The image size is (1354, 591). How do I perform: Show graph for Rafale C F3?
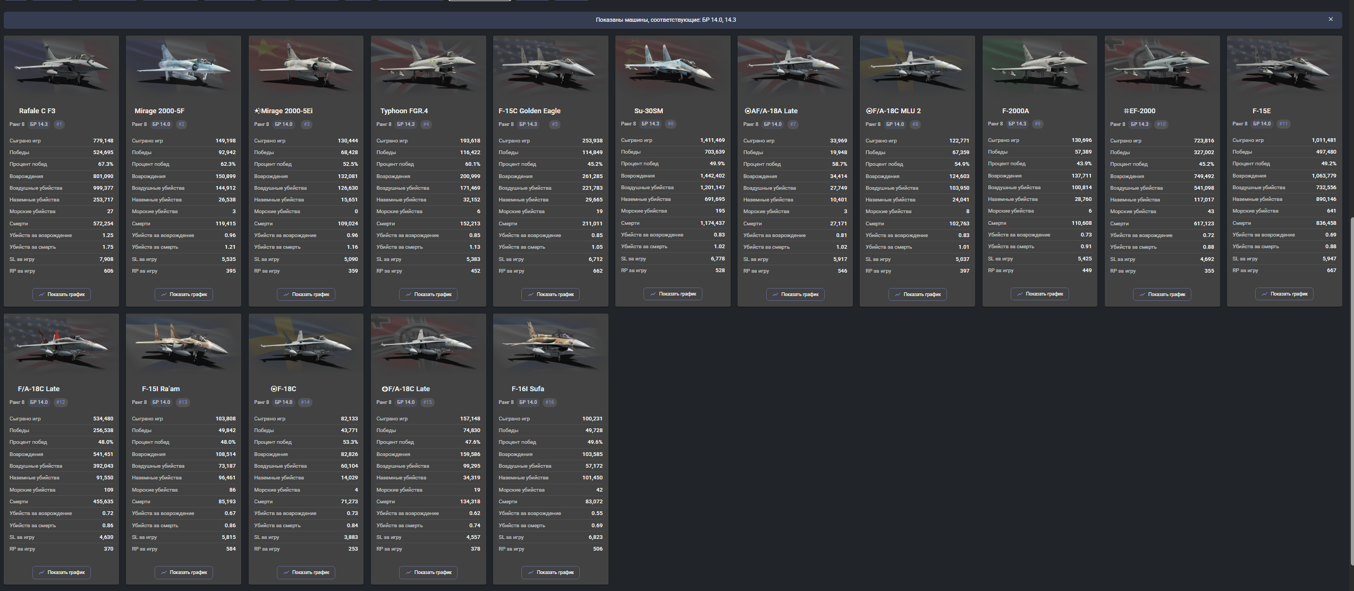point(62,294)
